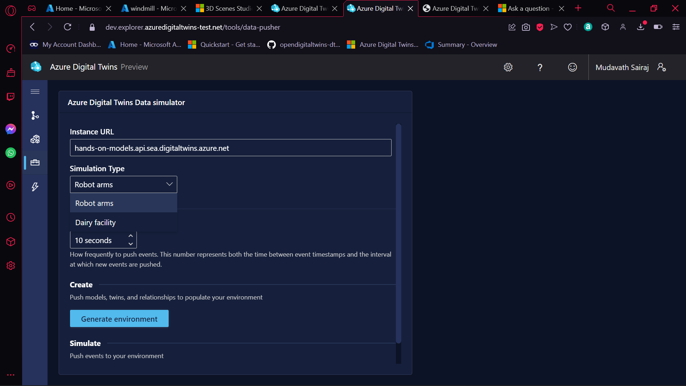Open Opera sidebar settings gear
Screen dimensions: 686x386
[11, 266]
